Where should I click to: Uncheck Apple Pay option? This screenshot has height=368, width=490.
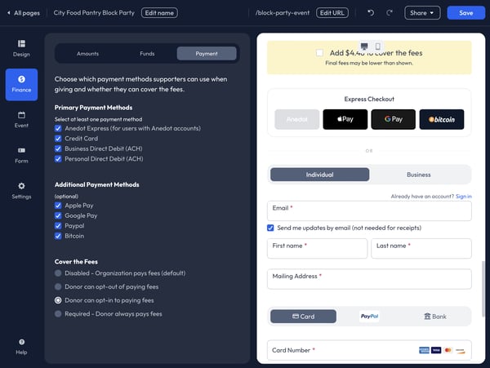tap(58, 206)
